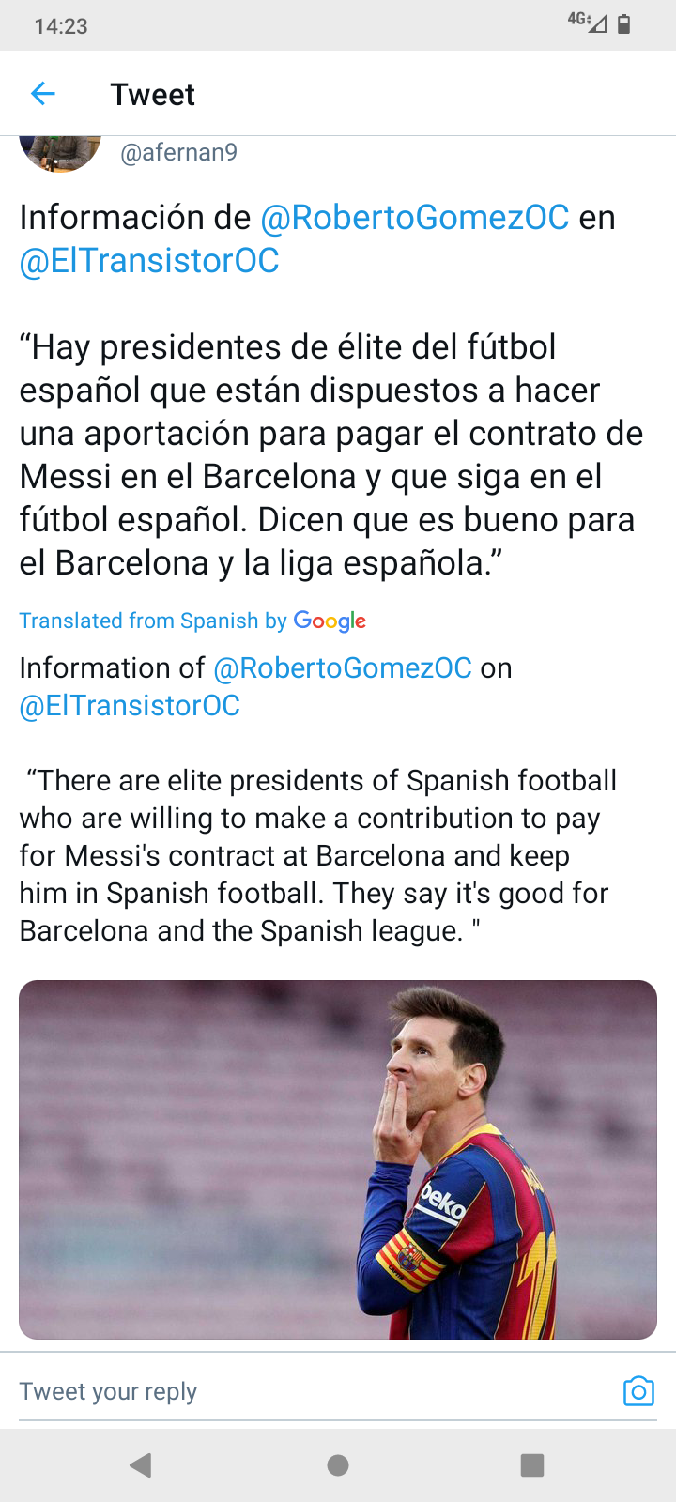Image resolution: width=676 pixels, height=1502 pixels.
Task: Open the Messi photo attached to tweet
Action: click(338, 1159)
